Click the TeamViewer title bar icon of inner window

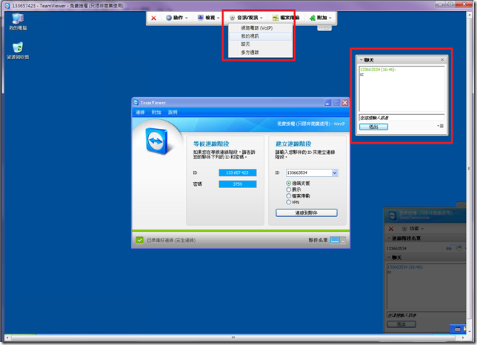[x=136, y=103]
